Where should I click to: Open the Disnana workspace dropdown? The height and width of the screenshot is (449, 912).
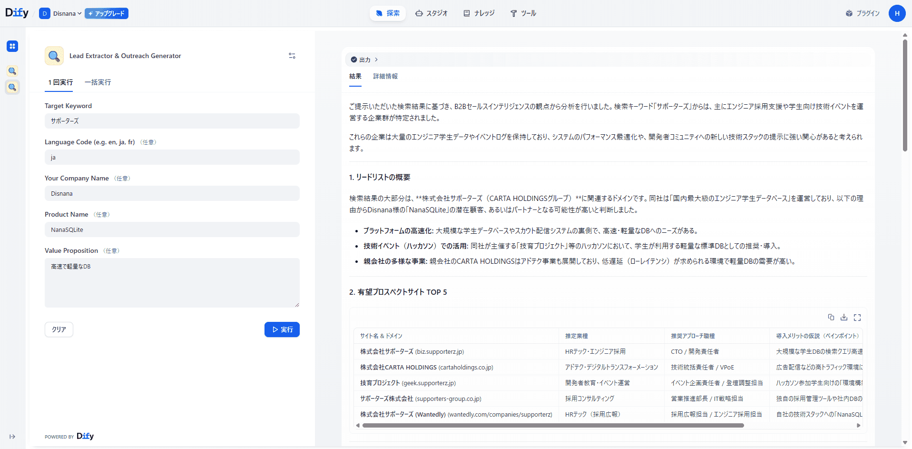60,13
